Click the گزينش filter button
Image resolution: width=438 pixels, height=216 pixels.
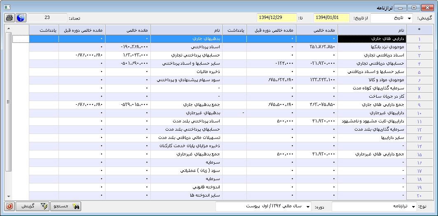[33, 206]
